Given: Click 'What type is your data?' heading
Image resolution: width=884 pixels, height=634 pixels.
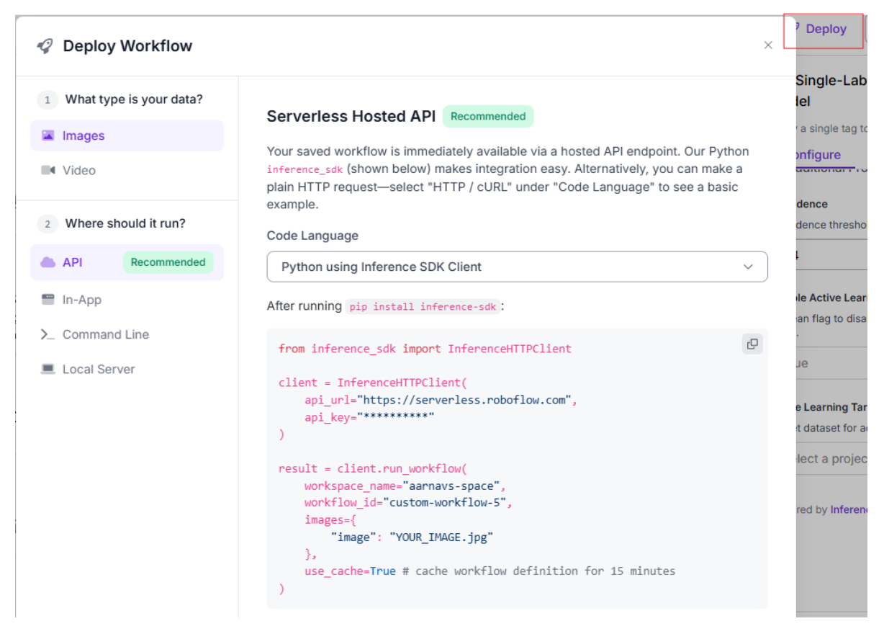Looking at the screenshot, I should coord(134,99).
